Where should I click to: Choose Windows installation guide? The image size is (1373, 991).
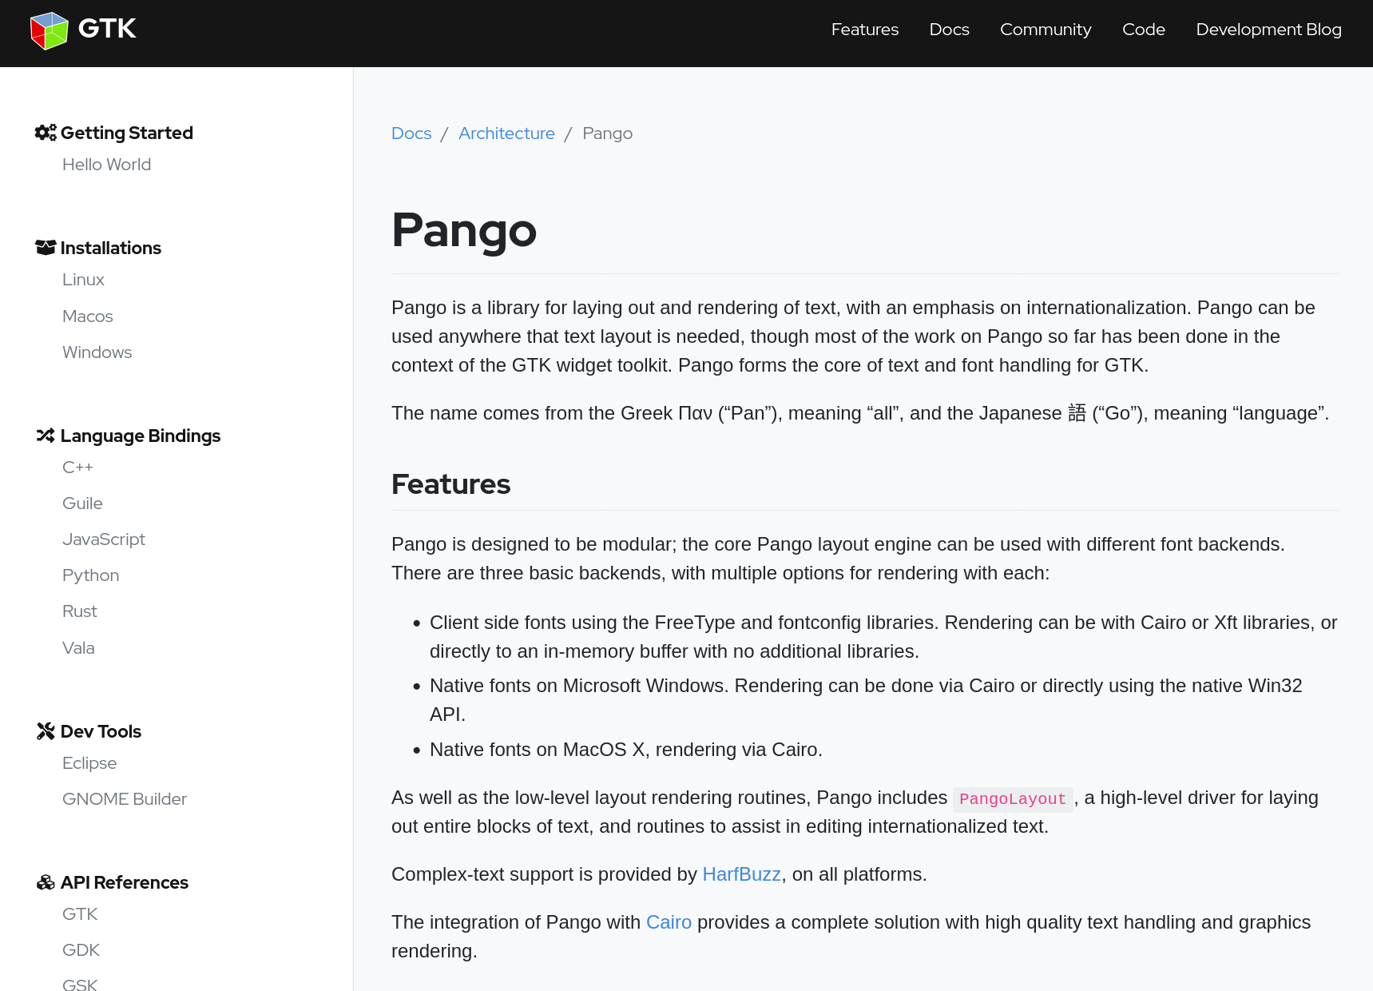97,352
